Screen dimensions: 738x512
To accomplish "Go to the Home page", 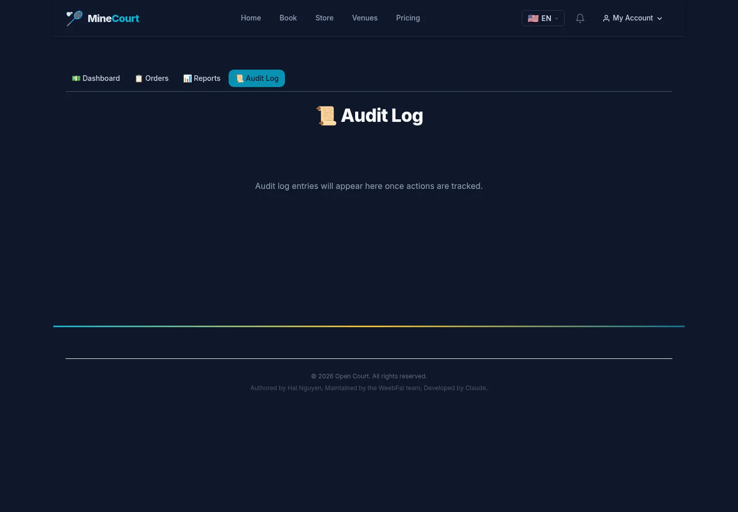I will 251,18.
